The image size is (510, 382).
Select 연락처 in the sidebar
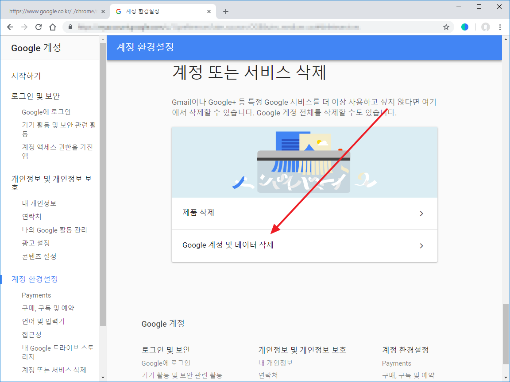pyautogui.click(x=31, y=217)
